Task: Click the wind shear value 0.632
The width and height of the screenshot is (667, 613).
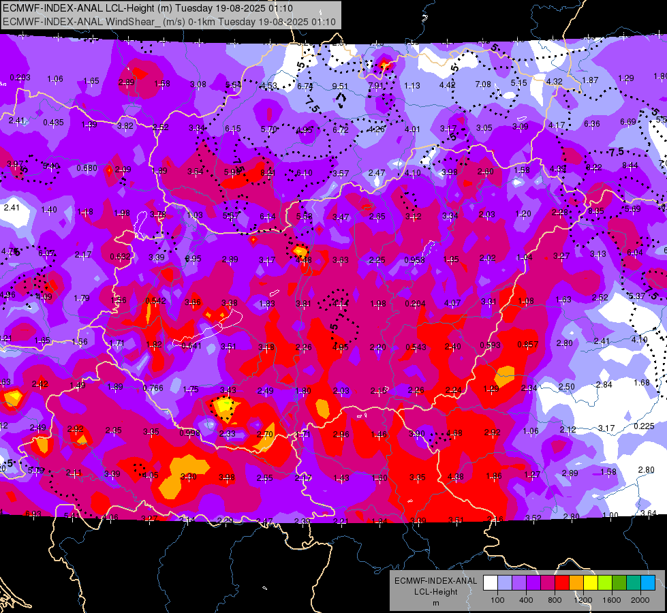Action: 121,257
